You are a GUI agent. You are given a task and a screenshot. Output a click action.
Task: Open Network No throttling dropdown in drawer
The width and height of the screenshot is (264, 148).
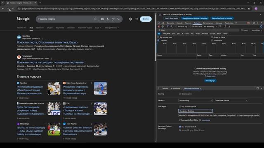pyautogui.click(x=195, y=100)
